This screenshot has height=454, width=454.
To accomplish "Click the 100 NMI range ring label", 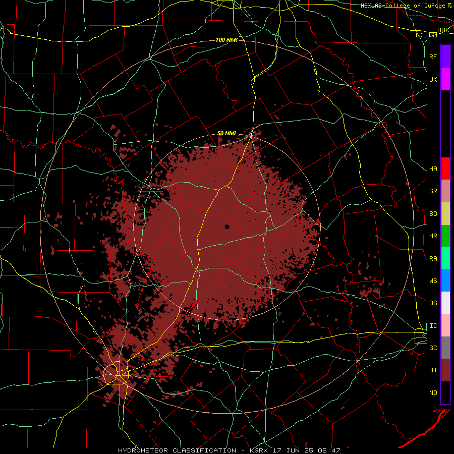I will (226, 40).
